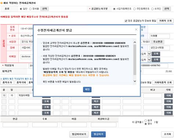
Task: Click 조회 beside the lower email dropdown
Action: pyautogui.click(x=156, y=60)
